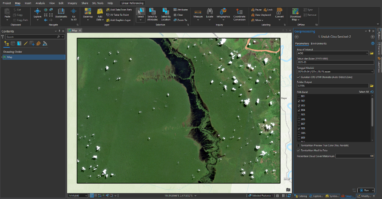The image size is (382, 199).
Task: Click the Go To XY tool
Action: (x=73, y=14)
